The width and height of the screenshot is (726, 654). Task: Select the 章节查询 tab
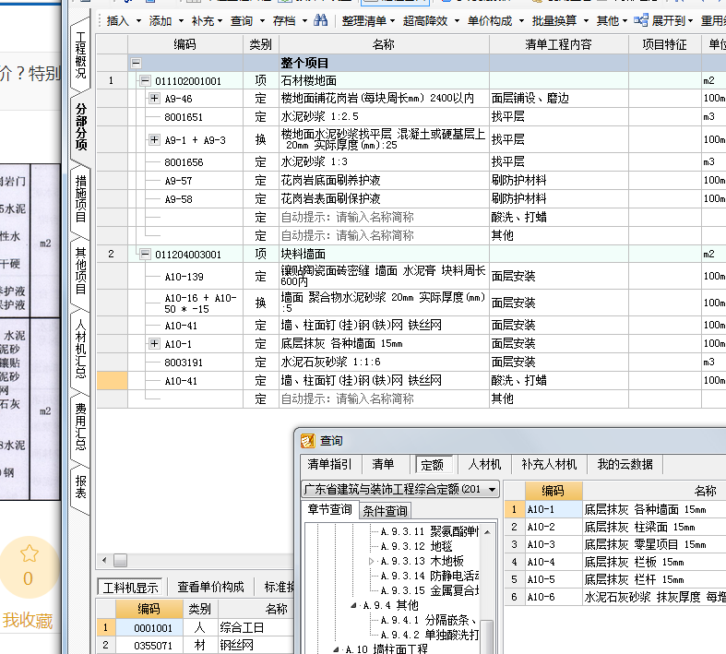click(x=329, y=509)
